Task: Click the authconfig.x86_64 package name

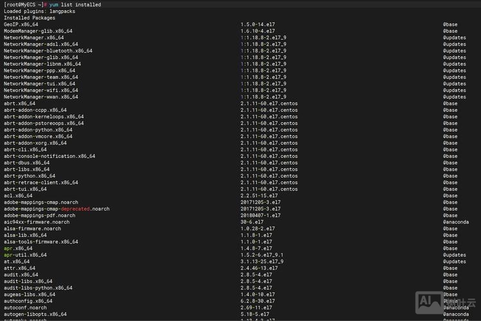Action: pos(28,301)
